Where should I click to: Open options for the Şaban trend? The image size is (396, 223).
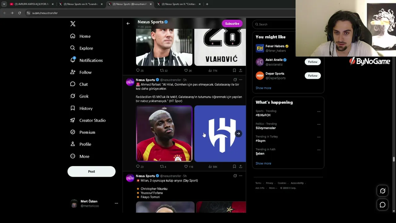coord(319,150)
